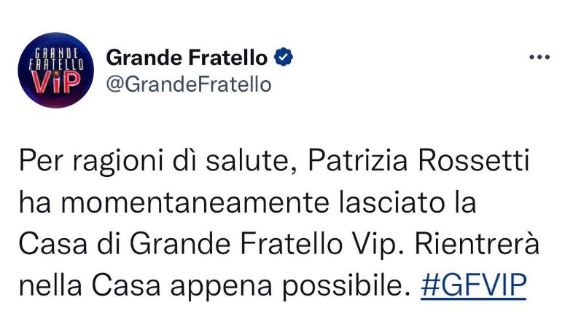Click the Rientrerà word in tweet
Screen dimensions: 573x332
[478, 244]
